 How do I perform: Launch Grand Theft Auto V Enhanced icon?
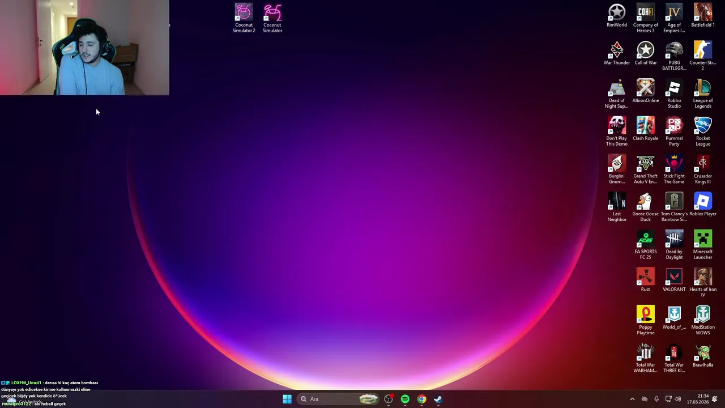coord(645,169)
